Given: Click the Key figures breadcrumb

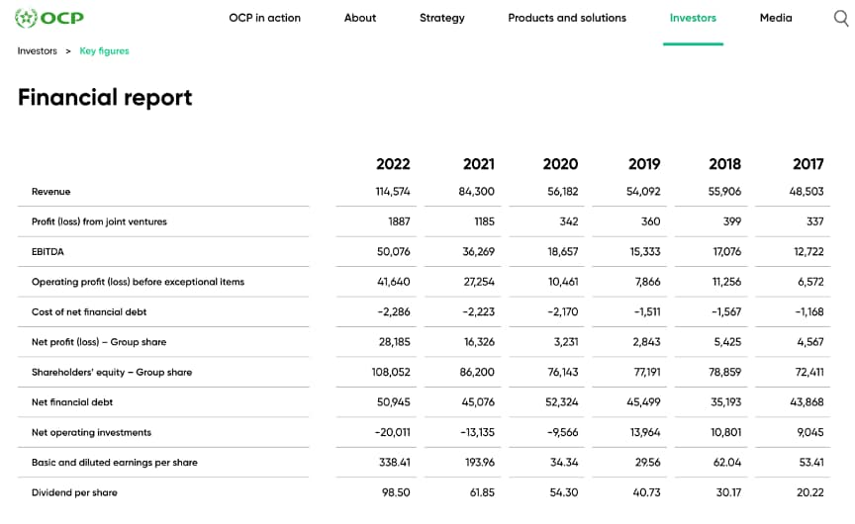Looking at the screenshot, I should [x=104, y=51].
